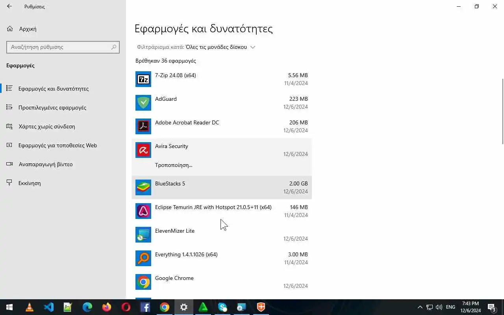Click the Avira Security icon
Image resolution: width=504 pixels, height=315 pixels.
click(x=143, y=150)
